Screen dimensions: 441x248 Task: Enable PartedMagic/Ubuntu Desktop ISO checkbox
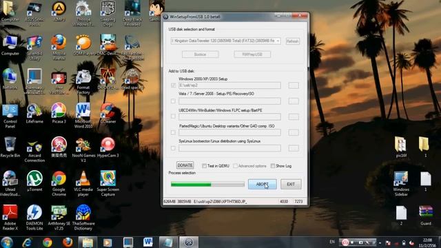click(x=173, y=132)
